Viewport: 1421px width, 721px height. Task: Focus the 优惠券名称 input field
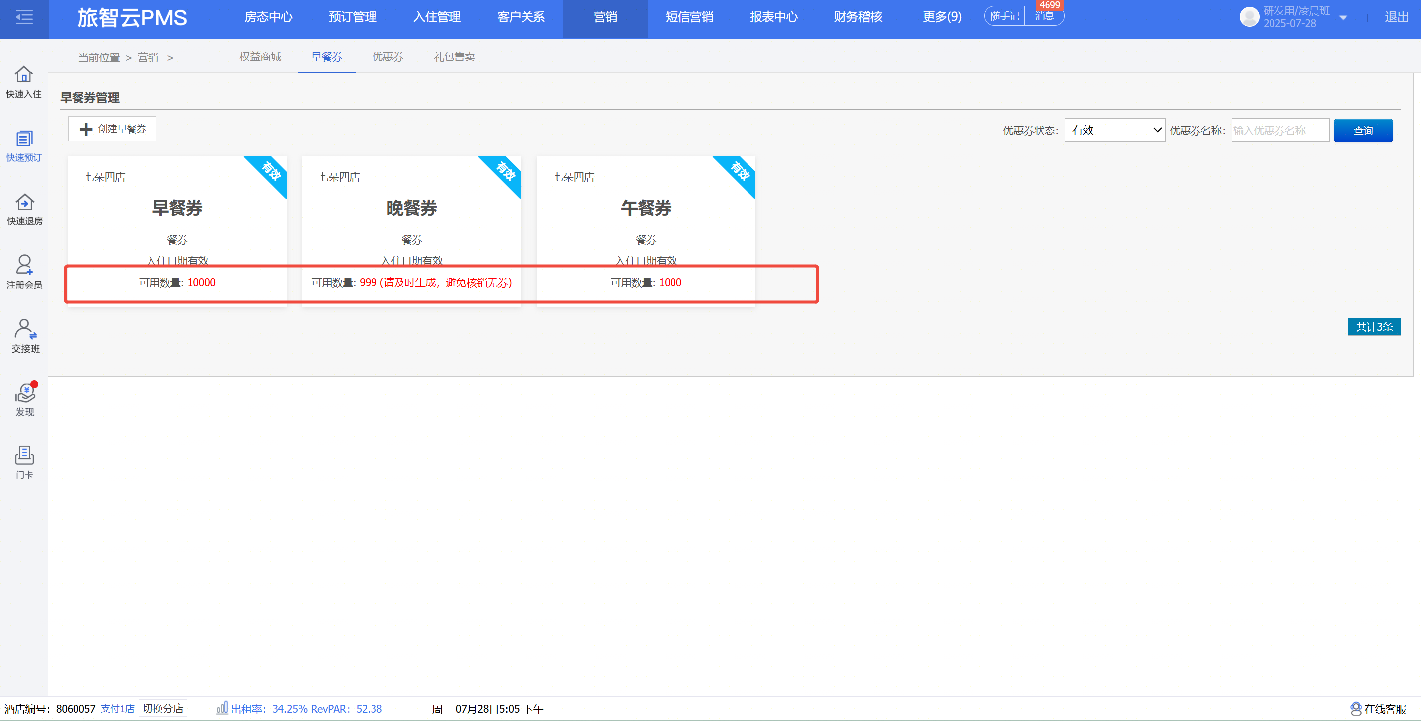(x=1280, y=130)
